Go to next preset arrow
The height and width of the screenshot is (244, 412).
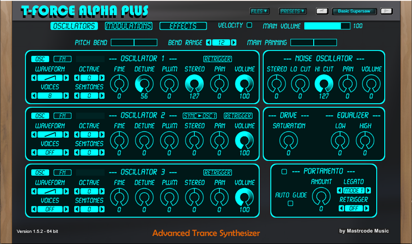click(386, 11)
